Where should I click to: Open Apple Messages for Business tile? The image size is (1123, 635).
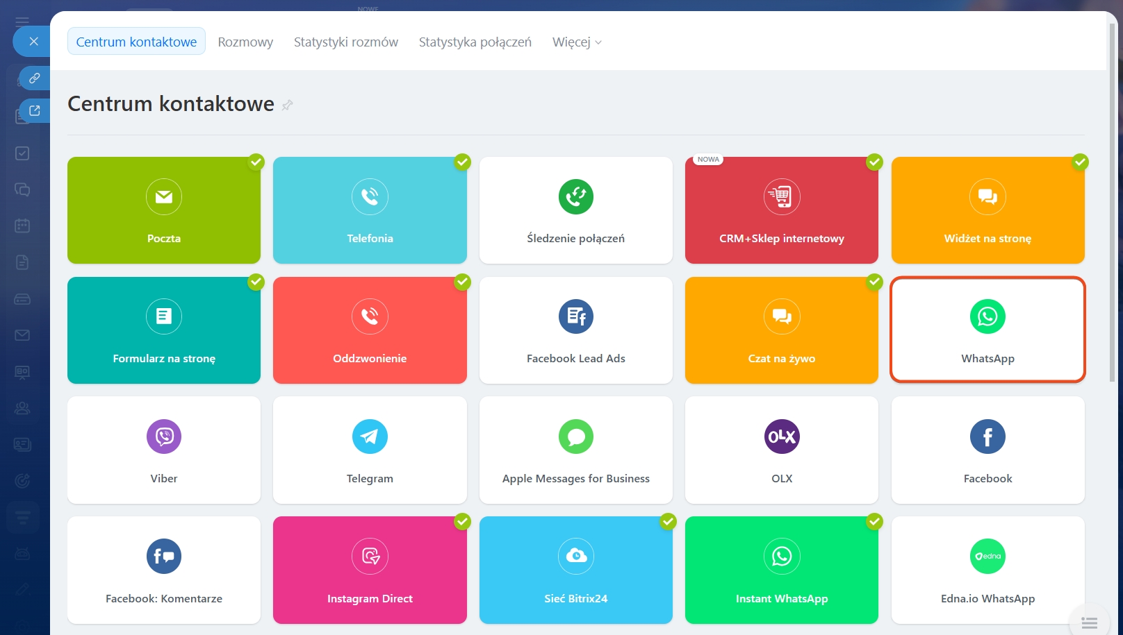(x=575, y=450)
